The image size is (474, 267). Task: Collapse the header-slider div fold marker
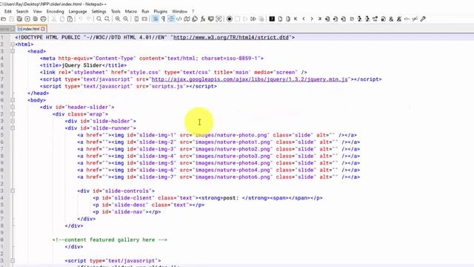click(x=13, y=107)
